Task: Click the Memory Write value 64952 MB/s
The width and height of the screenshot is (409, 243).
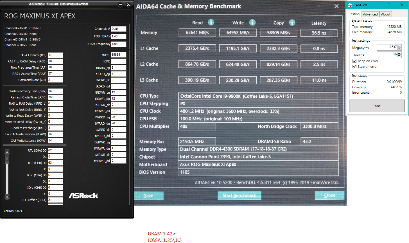Action: tap(238, 33)
